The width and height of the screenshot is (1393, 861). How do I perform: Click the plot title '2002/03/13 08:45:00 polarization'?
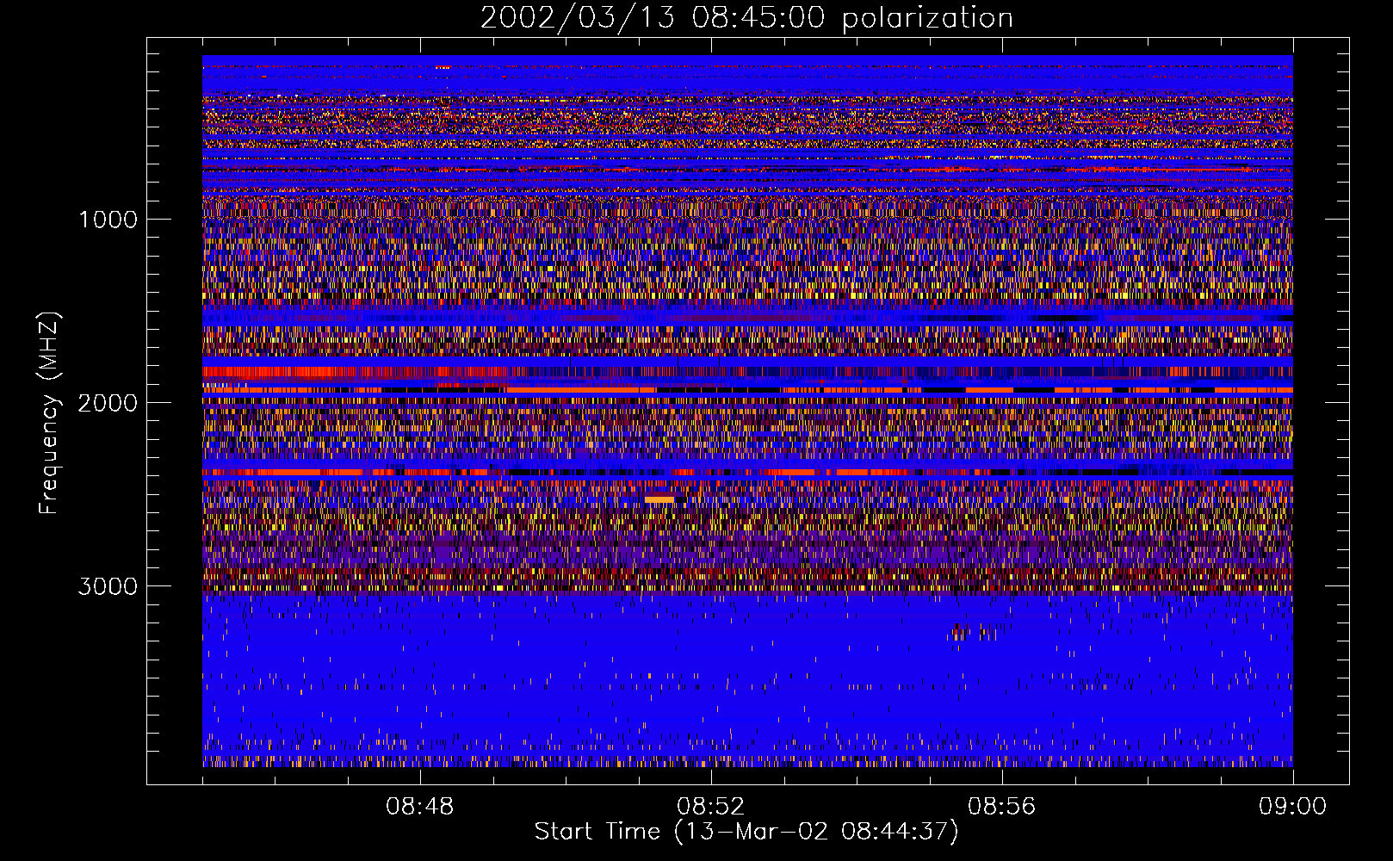pyautogui.click(x=746, y=17)
